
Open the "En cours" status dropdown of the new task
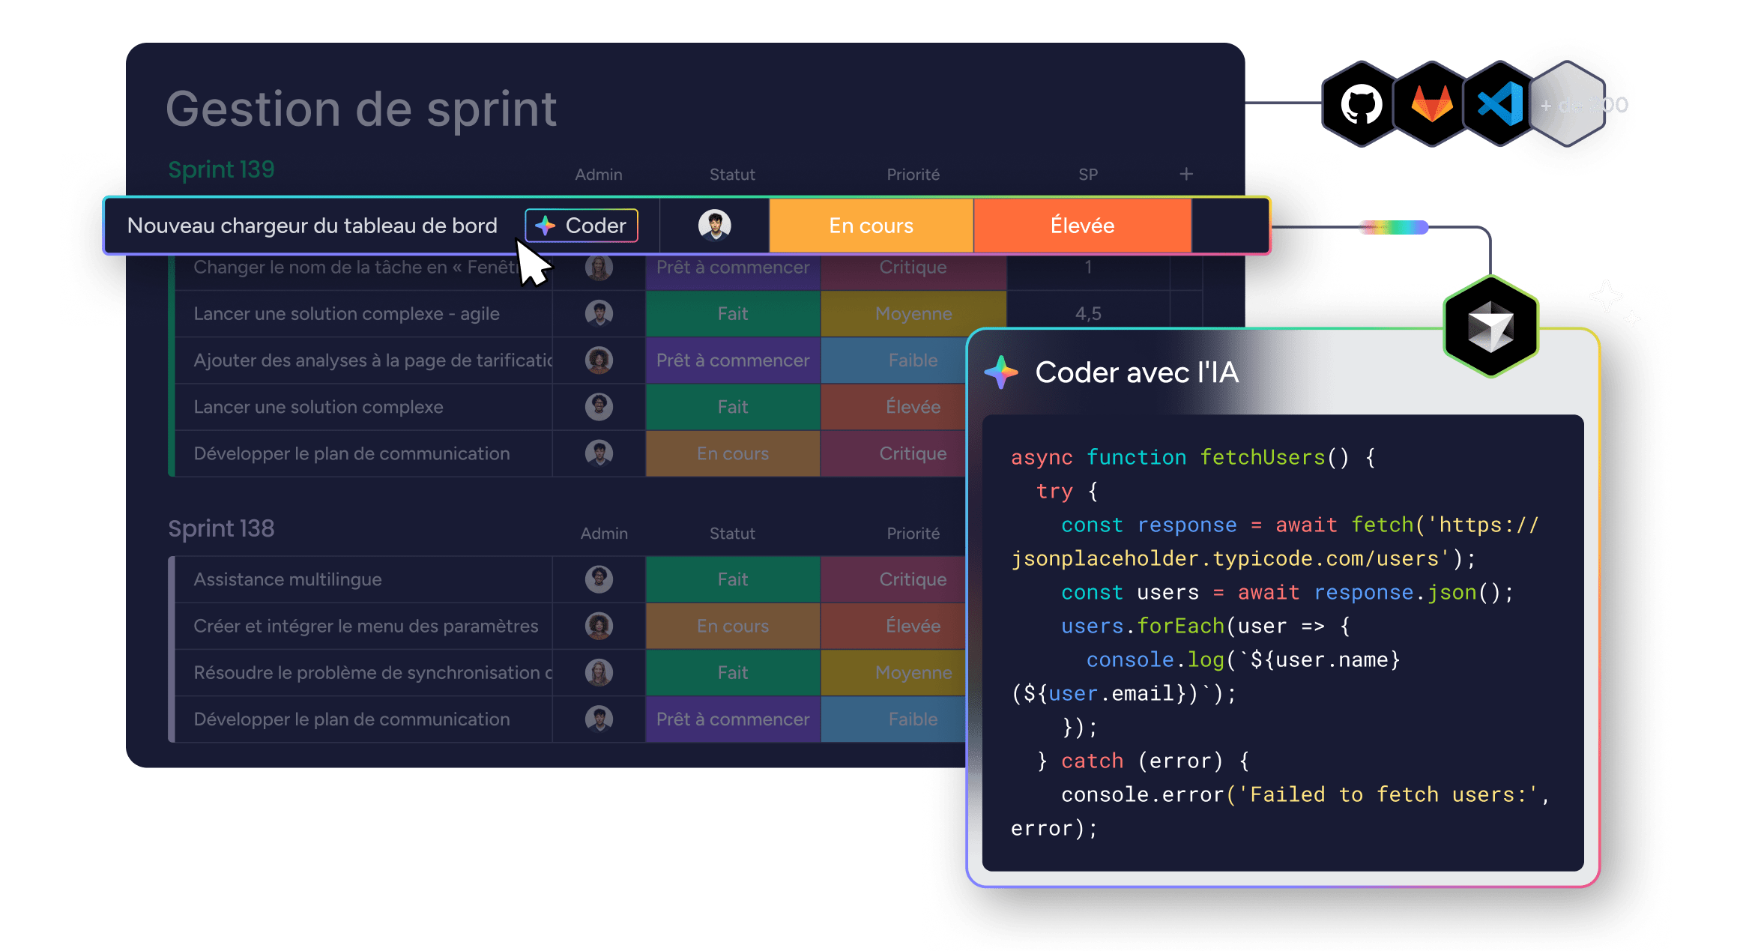coord(871,225)
